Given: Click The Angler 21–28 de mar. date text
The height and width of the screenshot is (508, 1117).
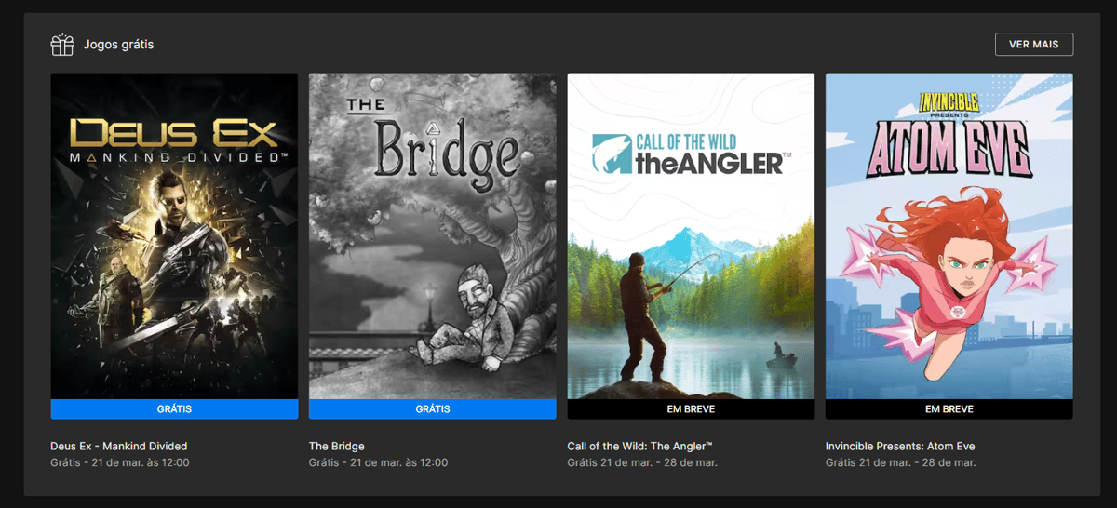Looking at the screenshot, I should click(x=642, y=462).
